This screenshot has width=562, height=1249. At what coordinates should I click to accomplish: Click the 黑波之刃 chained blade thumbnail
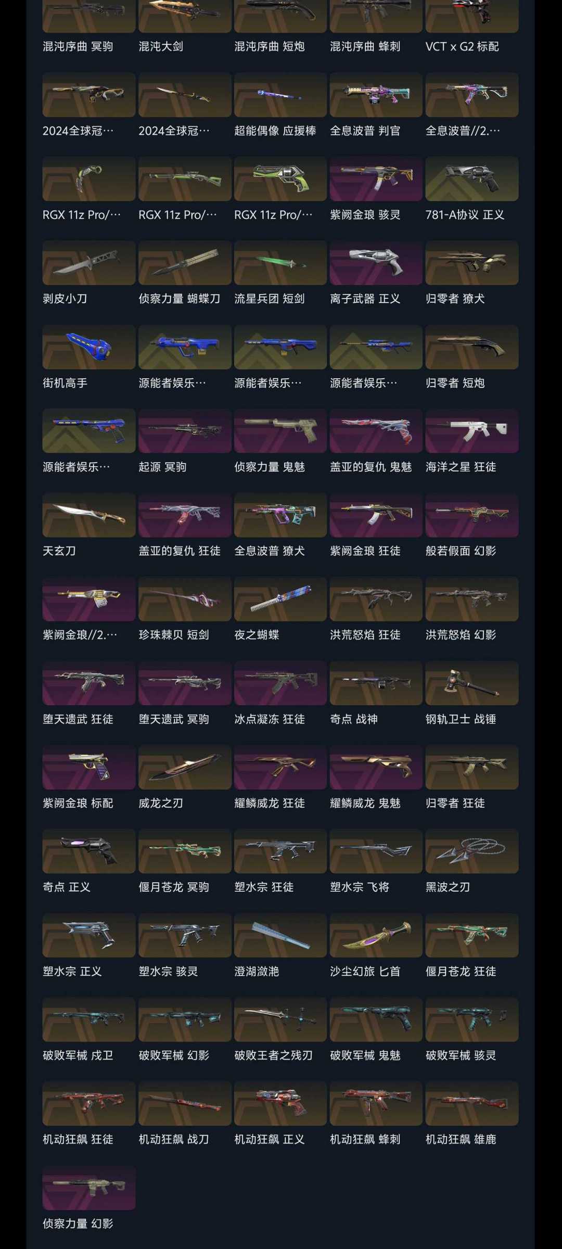472,851
